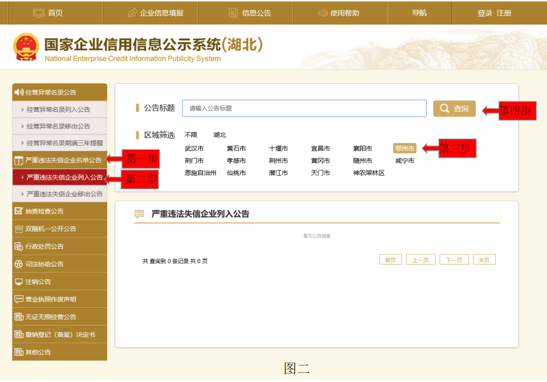This screenshot has height=382, width=547.
Task: Go to 下一页 in pagination
Action: (x=453, y=260)
